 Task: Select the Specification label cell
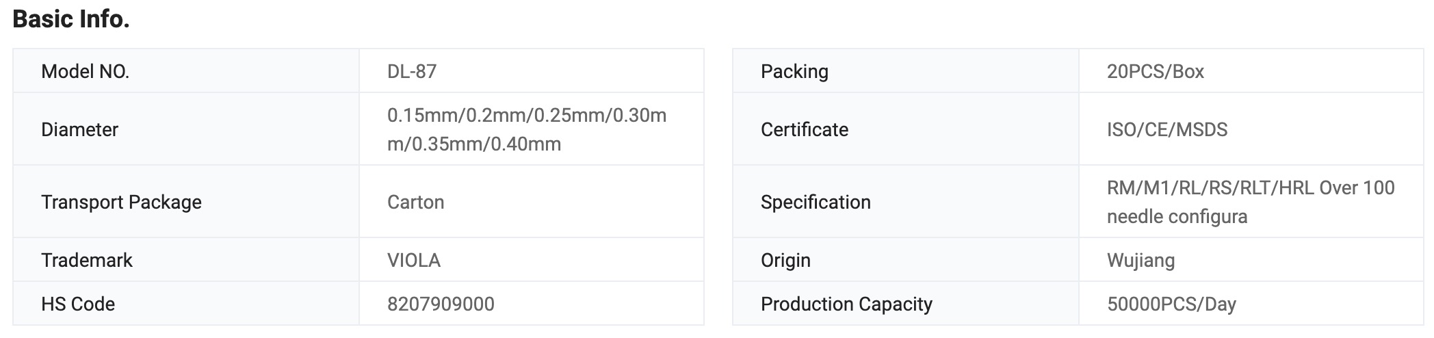tap(816, 202)
